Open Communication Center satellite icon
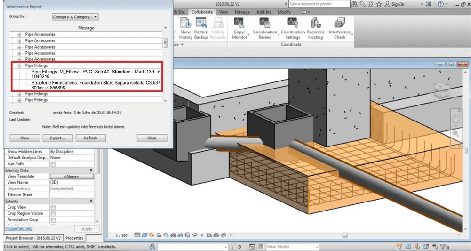This screenshot has width=471, height=251. click(371, 4)
